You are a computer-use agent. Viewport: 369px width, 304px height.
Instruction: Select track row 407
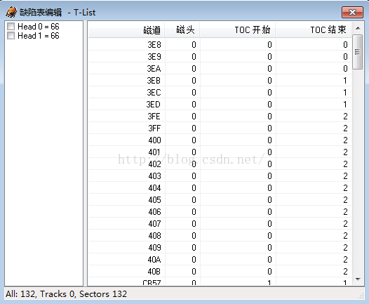point(220,224)
